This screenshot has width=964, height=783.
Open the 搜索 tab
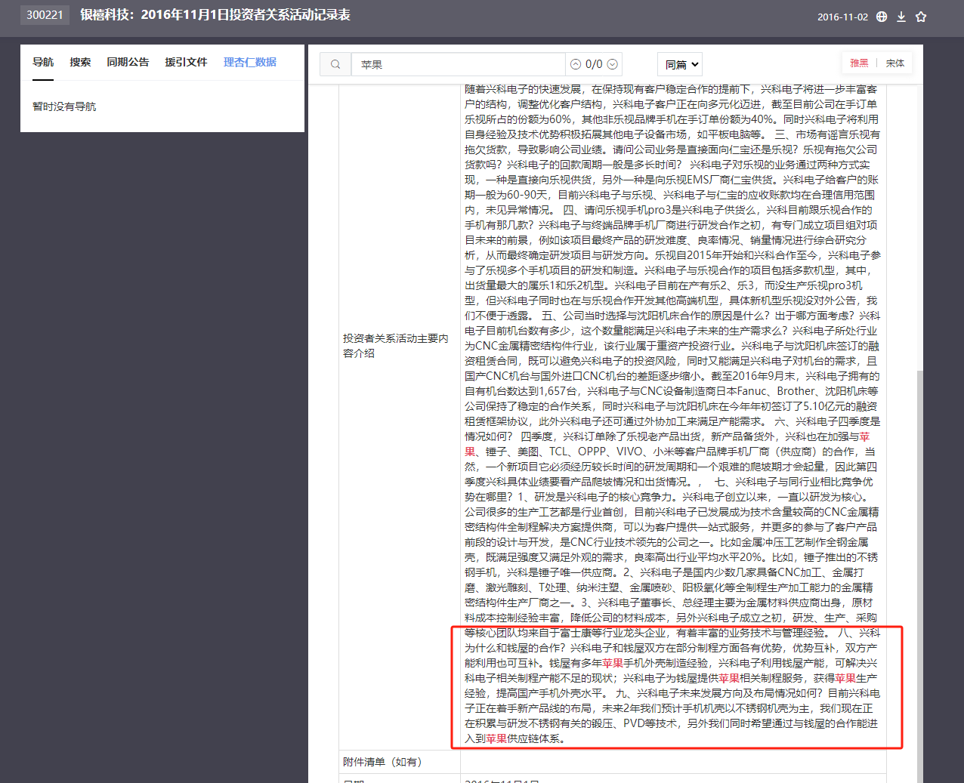pyautogui.click(x=80, y=63)
